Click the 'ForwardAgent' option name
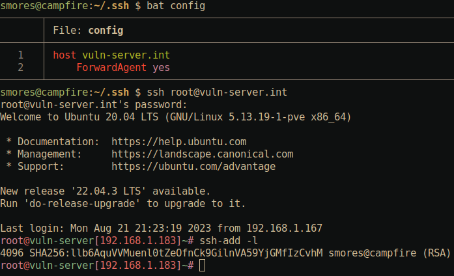This screenshot has width=454, height=276. [111, 67]
